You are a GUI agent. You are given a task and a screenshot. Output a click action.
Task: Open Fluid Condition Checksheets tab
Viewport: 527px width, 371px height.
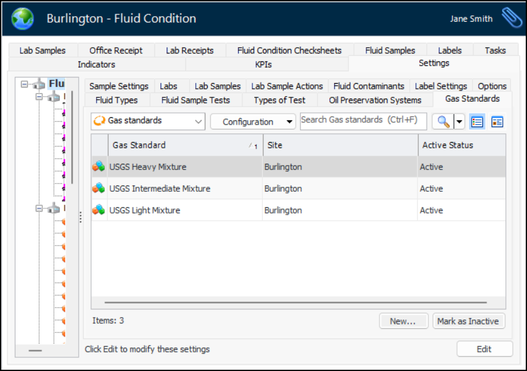(x=290, y=50)
